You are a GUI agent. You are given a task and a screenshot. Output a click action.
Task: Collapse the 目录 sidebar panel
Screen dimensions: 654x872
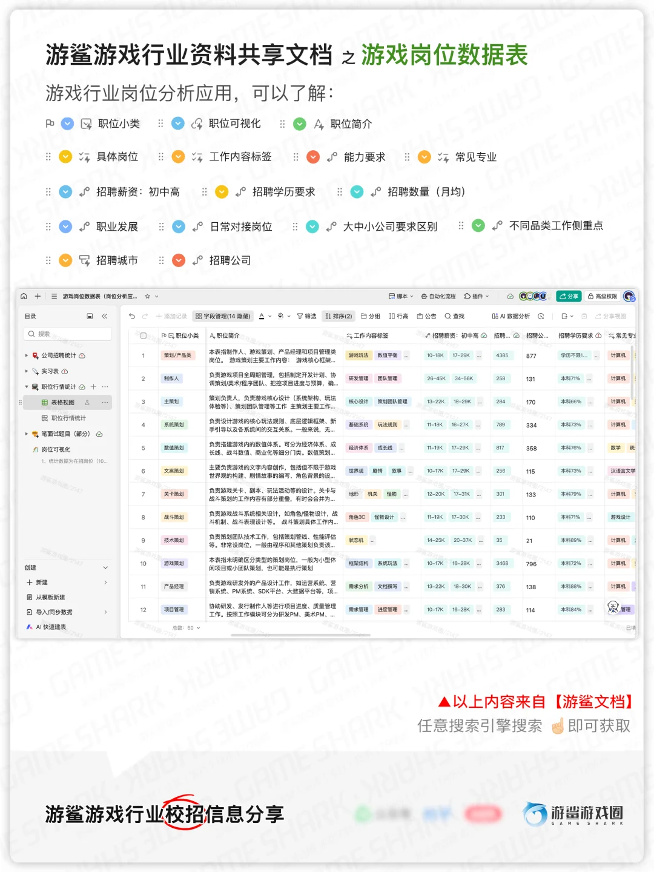pyautogui.click(x=105, y=315)
